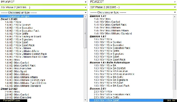Select '1.4 i 16V 90cv Confort Pack'
177x102 pixels.
[110, 25]
